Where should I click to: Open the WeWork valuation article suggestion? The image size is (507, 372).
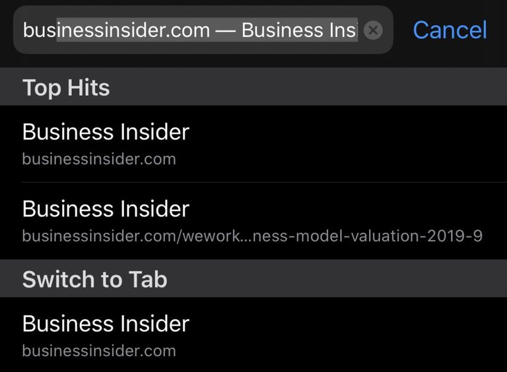[x=253, y=220]
